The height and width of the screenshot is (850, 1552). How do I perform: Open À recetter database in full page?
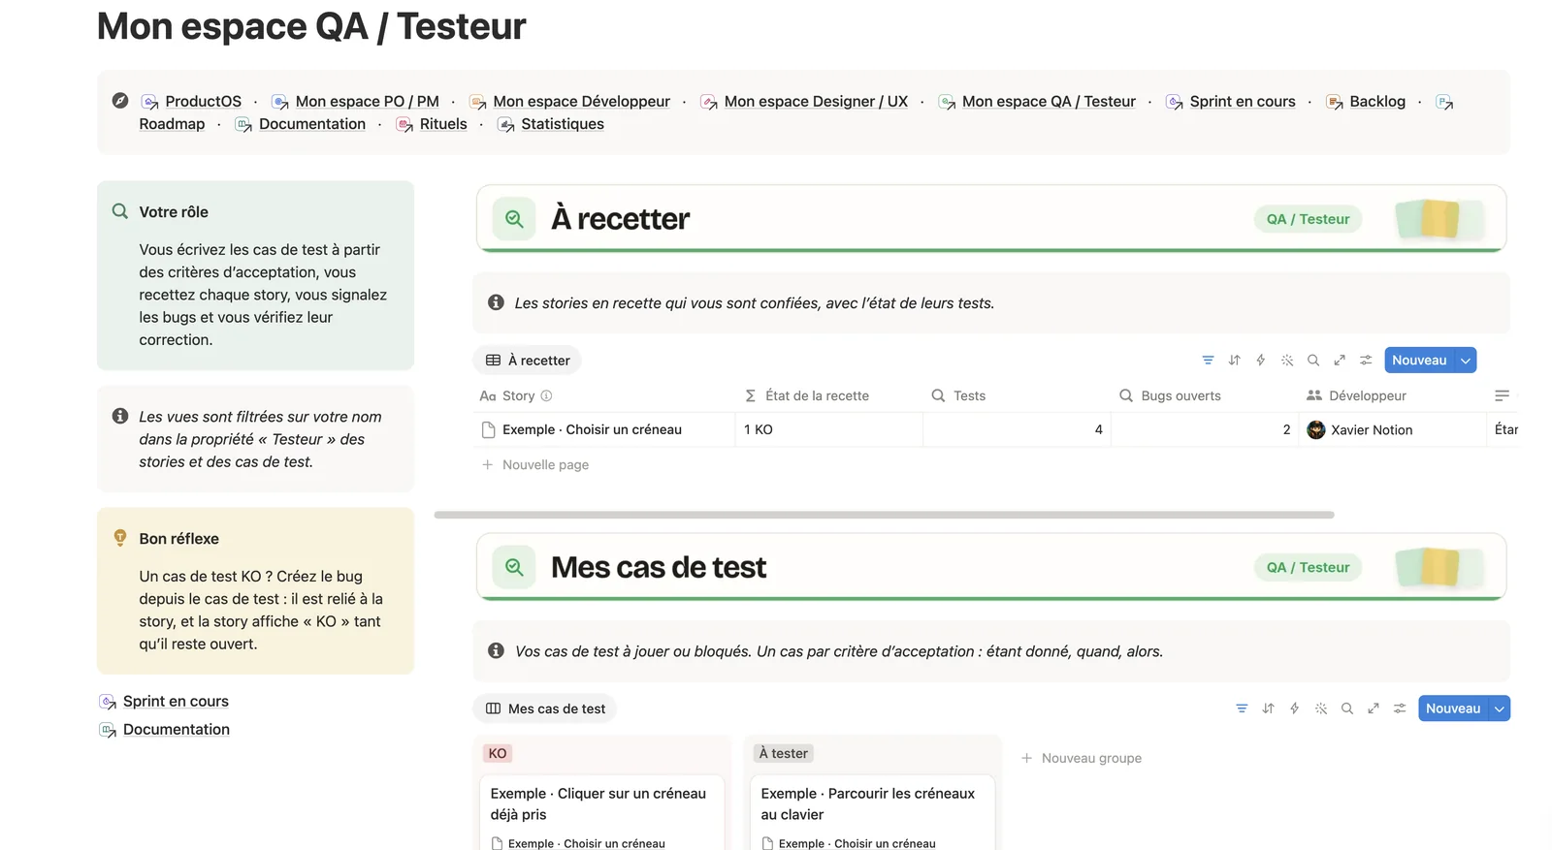point(1340,361)
